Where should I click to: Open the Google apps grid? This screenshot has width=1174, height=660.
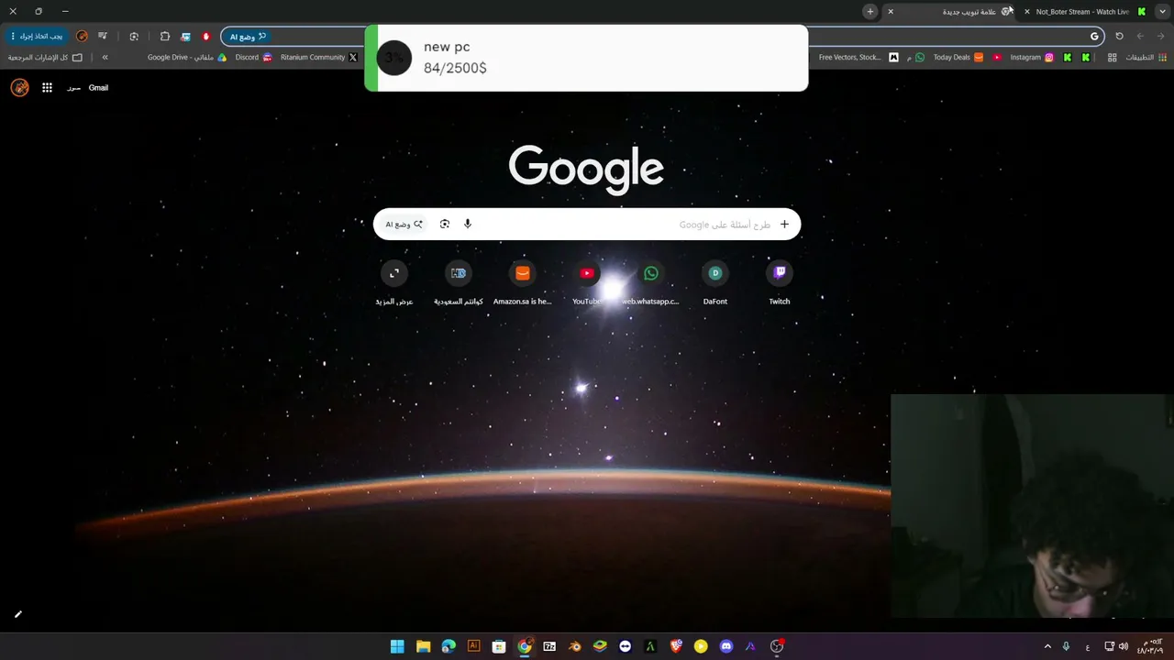(x=47, y=88)
